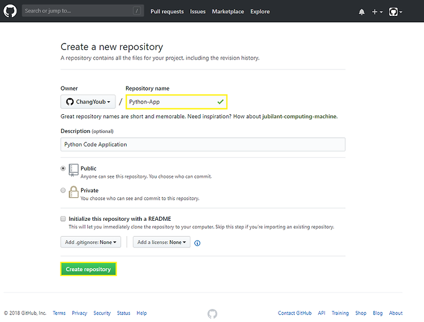Screen dimensions: 424x322
Task: Select the Private radio button
Action: pyautogui.click(x=63, y=190)
